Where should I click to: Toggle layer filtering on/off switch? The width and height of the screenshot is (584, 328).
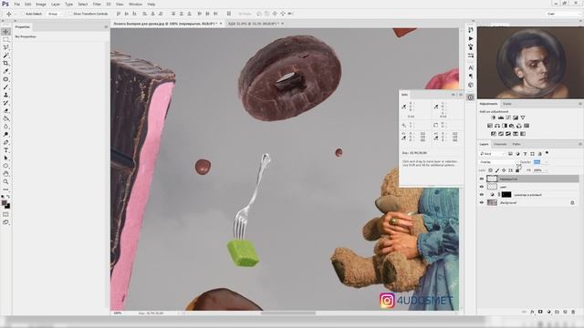click(547, 153)
